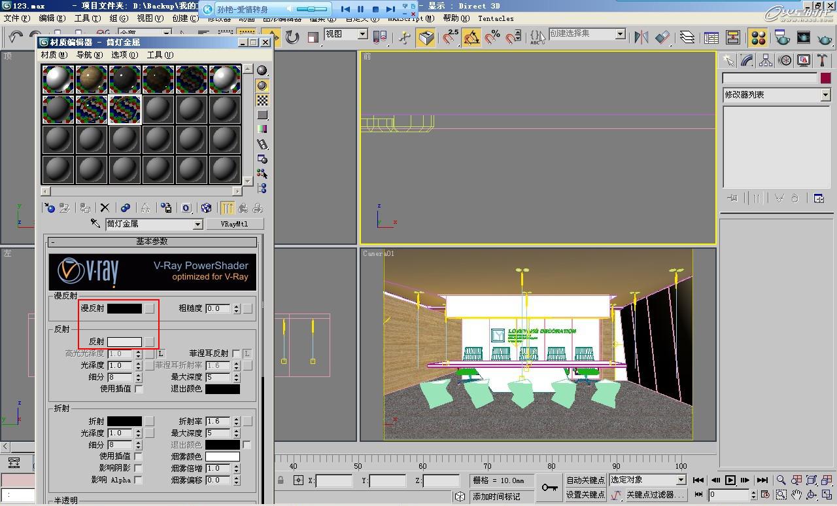This screenshot has width=837, height=506.
Task: Click the white 烟雾颜色 fog color swatch
Action: [x=222, y=456]
